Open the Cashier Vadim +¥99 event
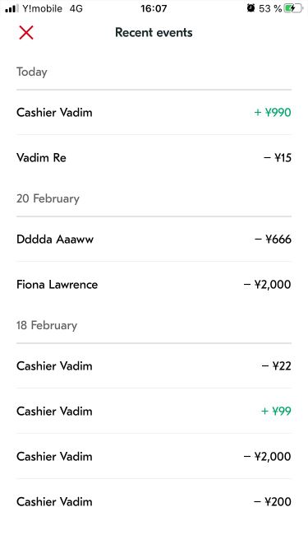The height and width of the screenshot is (549, 308). pyautogui.click(x=154, y=411)
